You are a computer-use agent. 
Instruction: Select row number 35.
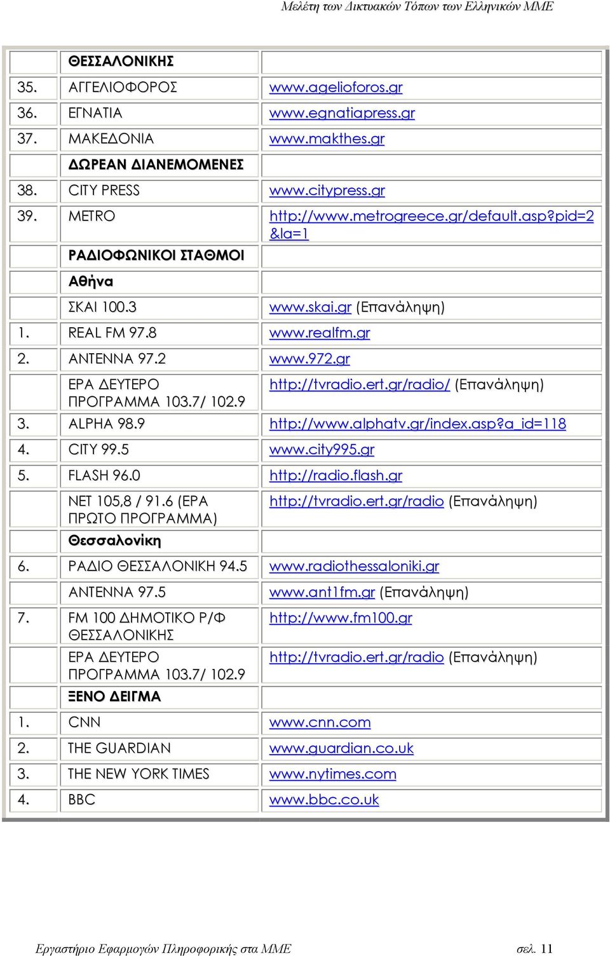(27, 88)
